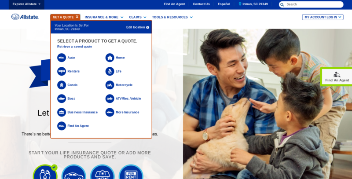Image resolution: width=352 pixels, height=179 pixels.
Task: Toggle the life insurance product circle
Action: [45, 172]
